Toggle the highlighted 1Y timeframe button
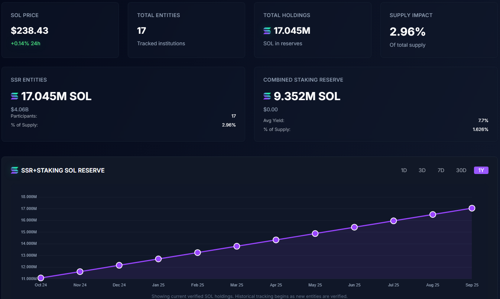This screenshot has height=299, width=500. 481,170
